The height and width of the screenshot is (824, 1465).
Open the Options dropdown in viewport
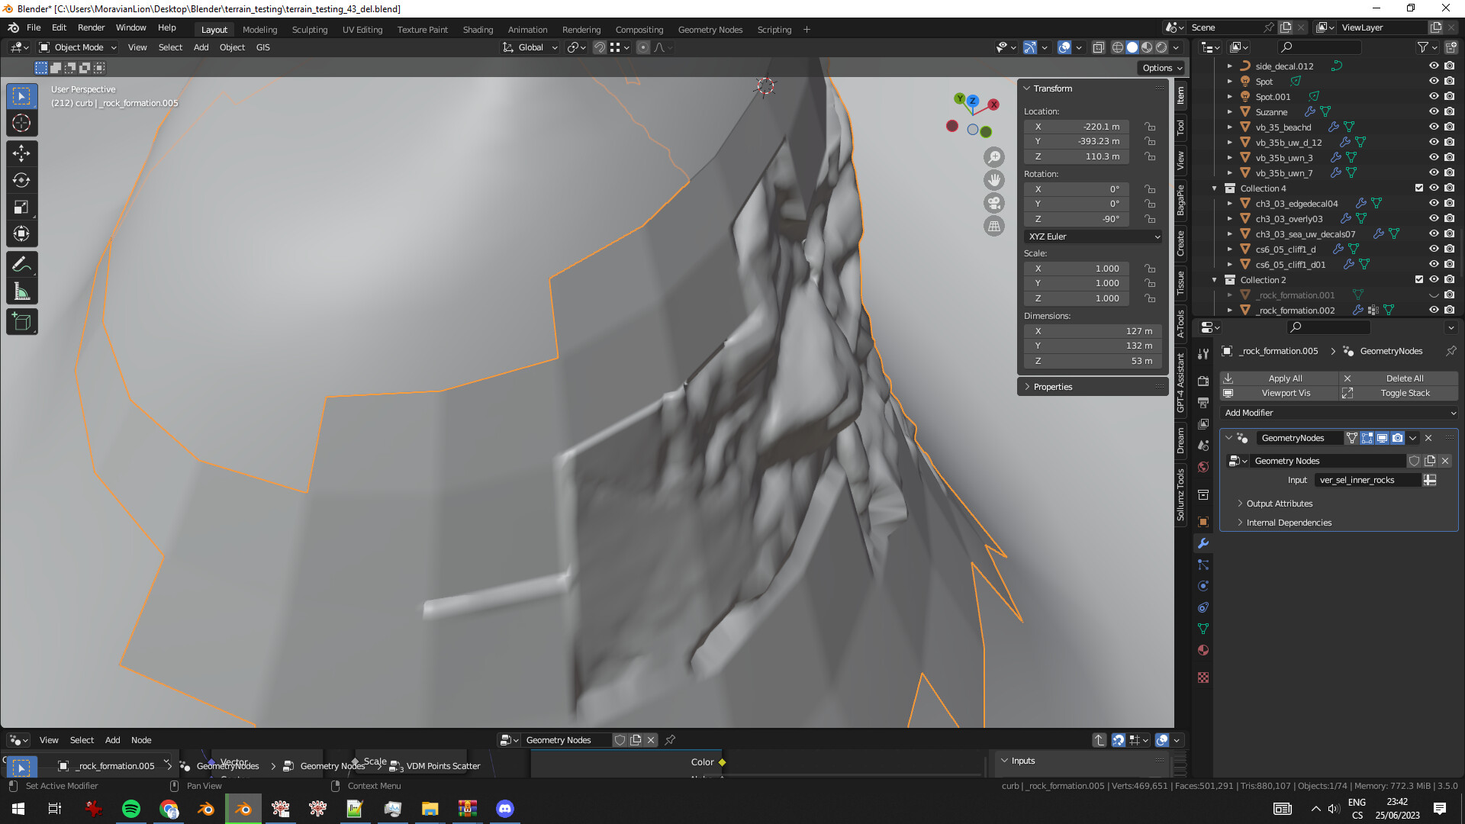pos(1162,68)
